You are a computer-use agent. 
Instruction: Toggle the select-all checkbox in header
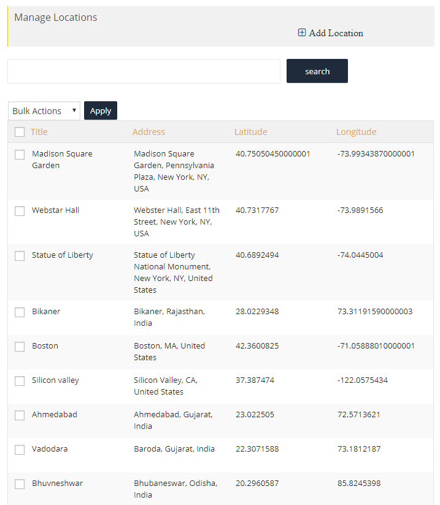click(x=20, y=132)
